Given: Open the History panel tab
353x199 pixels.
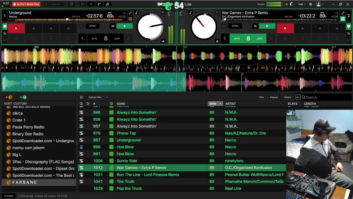Looking at the screenshot, I should click(x=287, y=97).
